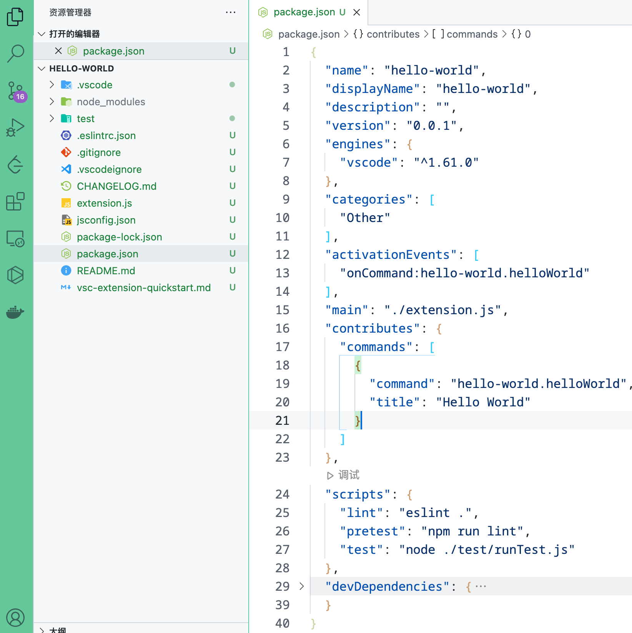
Task: Click the "activationEvents" key on line 12
Action: point(391,255)
